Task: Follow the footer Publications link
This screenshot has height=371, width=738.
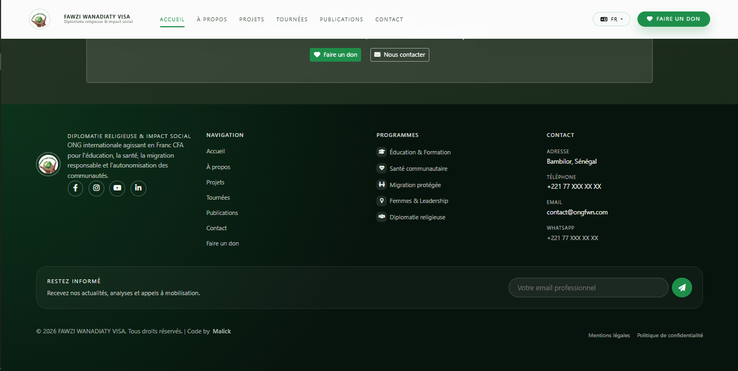Action: click(222, 213)
